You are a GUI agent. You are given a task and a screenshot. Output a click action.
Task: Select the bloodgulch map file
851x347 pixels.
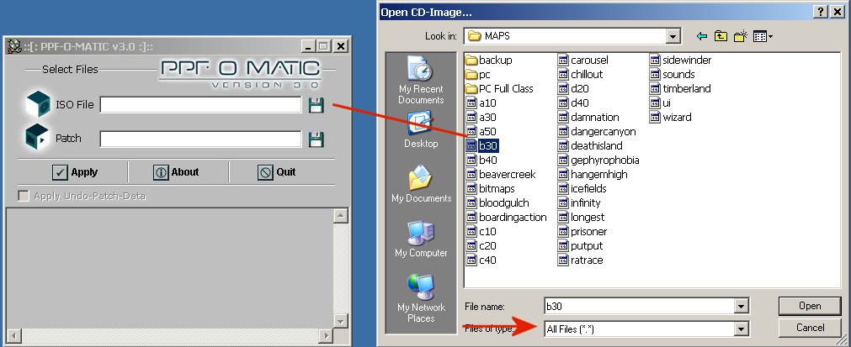tap(497, 203)
